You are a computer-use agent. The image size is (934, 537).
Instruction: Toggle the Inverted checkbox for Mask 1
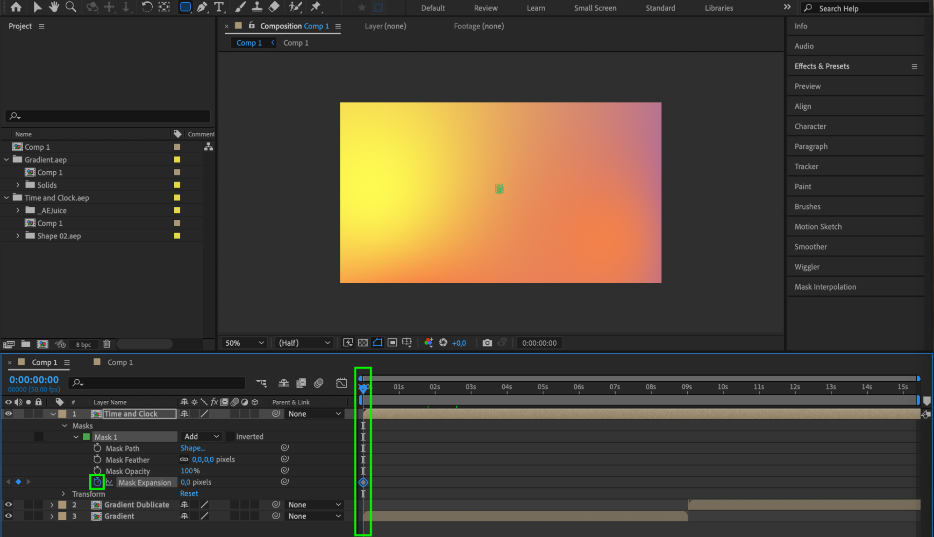tap(230, 437)
